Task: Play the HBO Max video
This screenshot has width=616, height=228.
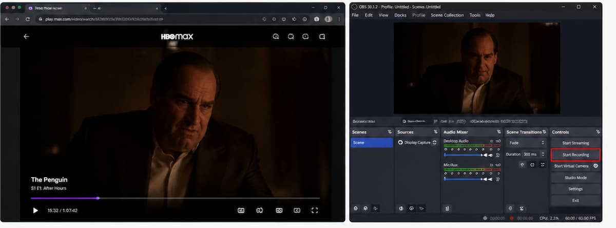Action: [35, 210]
